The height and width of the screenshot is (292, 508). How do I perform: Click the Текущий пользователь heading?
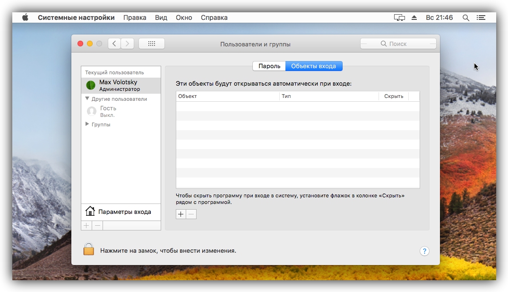coord(114,72)
